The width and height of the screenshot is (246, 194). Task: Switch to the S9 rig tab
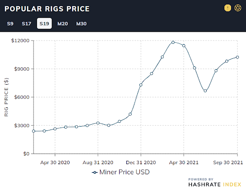pos(10,24)
